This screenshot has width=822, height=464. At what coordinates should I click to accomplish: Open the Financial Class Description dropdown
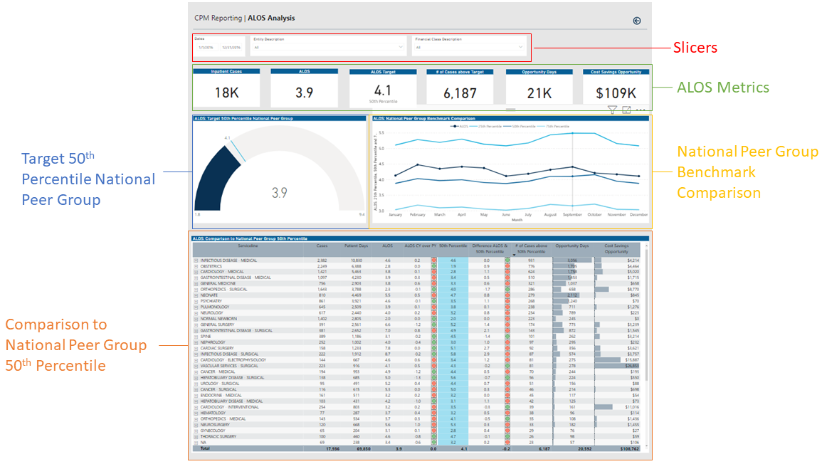[470, 48]
